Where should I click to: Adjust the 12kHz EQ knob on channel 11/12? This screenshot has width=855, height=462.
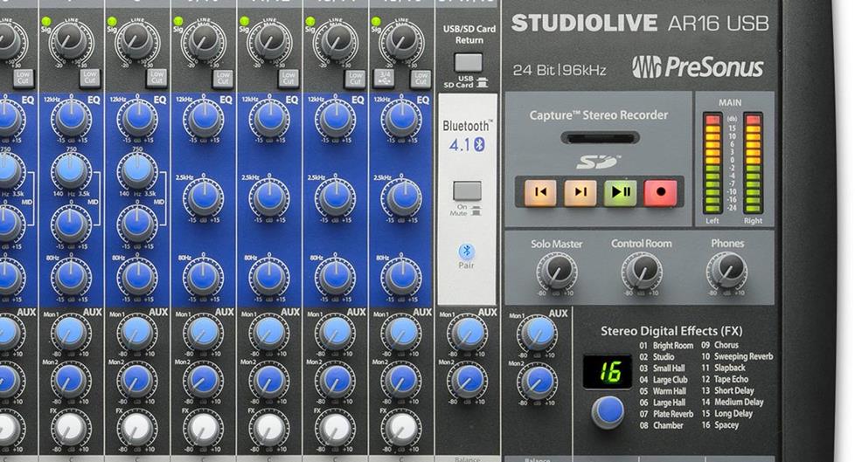[x=269, y=119]
